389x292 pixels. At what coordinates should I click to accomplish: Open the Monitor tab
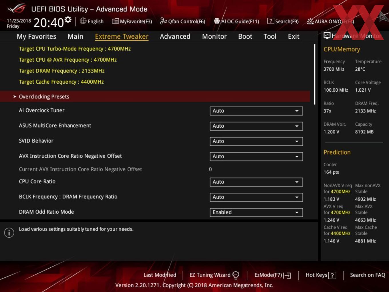click(x=214, y=36)
